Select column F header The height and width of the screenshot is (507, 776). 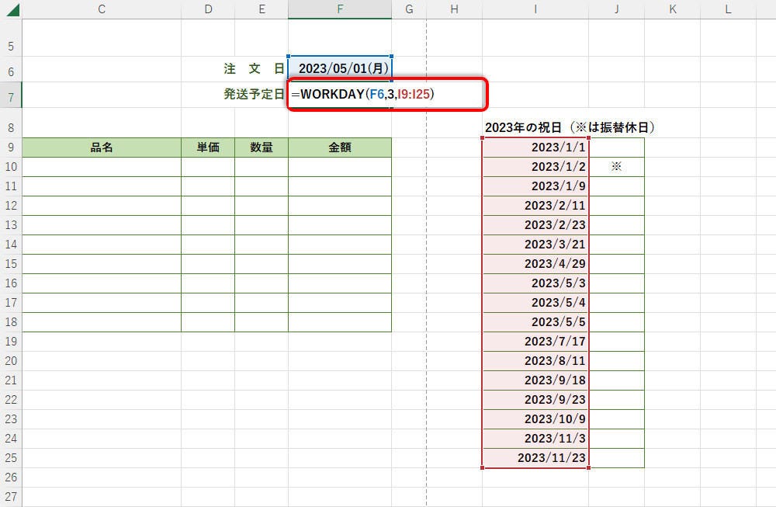[339, 9]
